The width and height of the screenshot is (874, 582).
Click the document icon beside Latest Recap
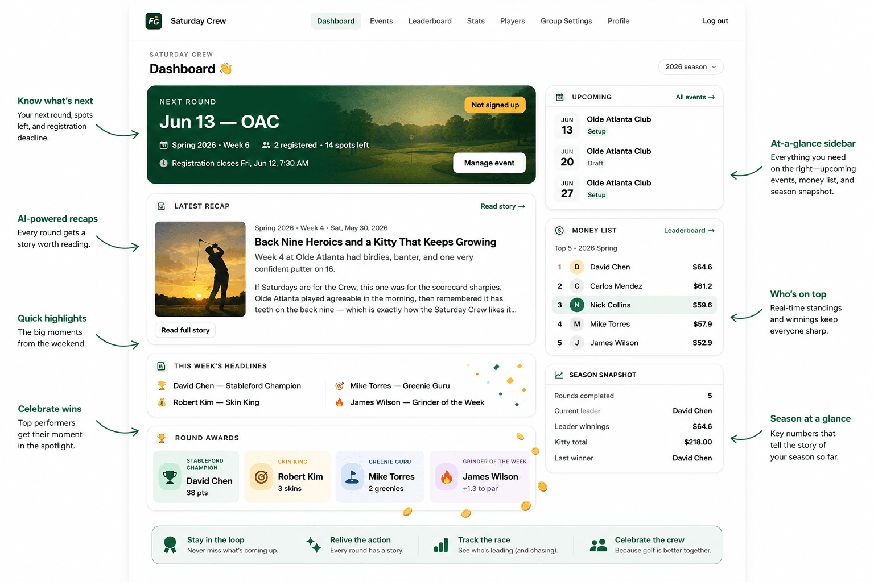[x=162, y=206]
